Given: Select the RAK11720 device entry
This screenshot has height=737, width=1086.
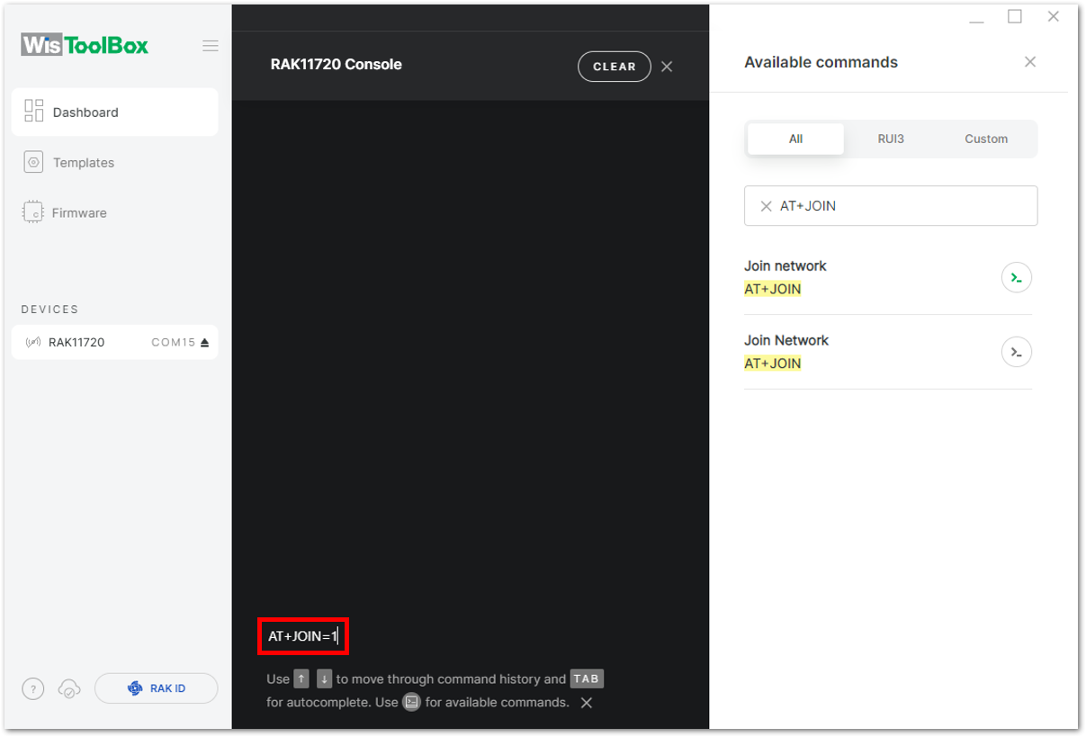Looking at the screenshot, I should point(114,342).
